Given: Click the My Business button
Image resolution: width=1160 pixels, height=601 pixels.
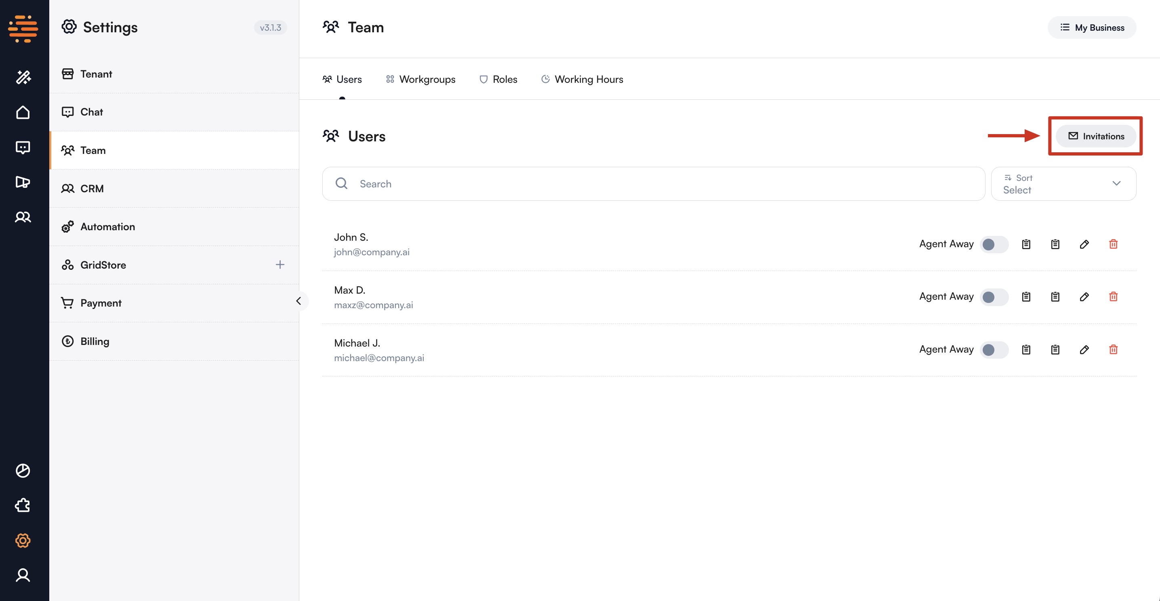Looking at the screenshot, I should [x=1092, y=27].
